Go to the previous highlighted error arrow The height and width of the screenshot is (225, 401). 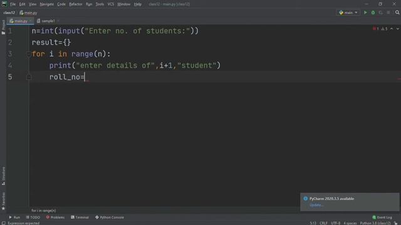pyautogui.click(x=392, y=29)
